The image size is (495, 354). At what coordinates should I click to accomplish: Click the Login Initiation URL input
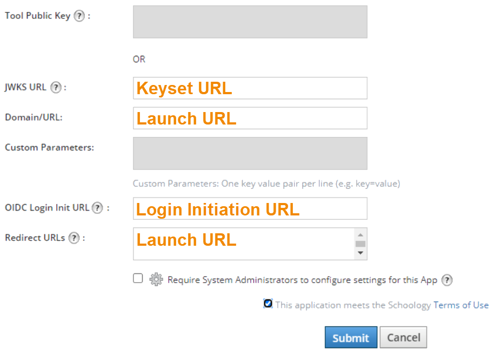coord(250,208)
